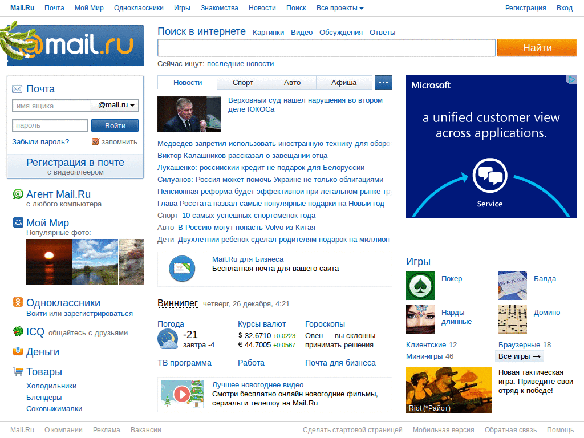Click the ICQ flower icon
Screen dimensions: 584x438
click(x=18, y=331)
